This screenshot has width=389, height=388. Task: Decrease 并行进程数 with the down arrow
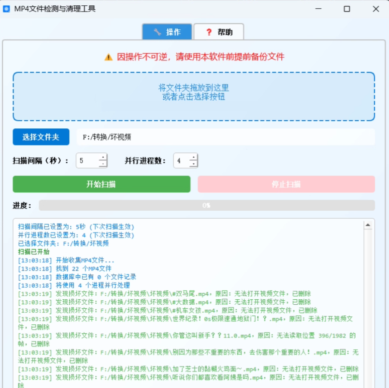coord(193,164)
